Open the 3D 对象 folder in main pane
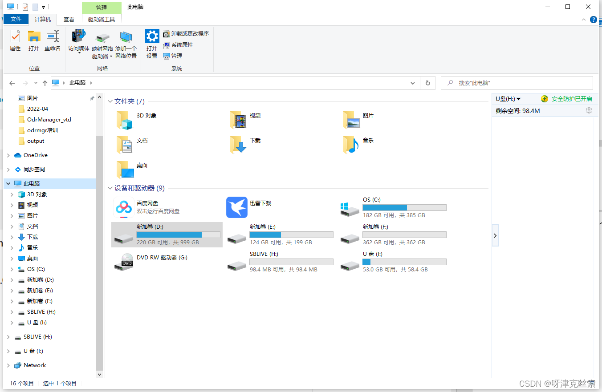The height and width of the screenshot is (392, 602). (x=136, y=120)
